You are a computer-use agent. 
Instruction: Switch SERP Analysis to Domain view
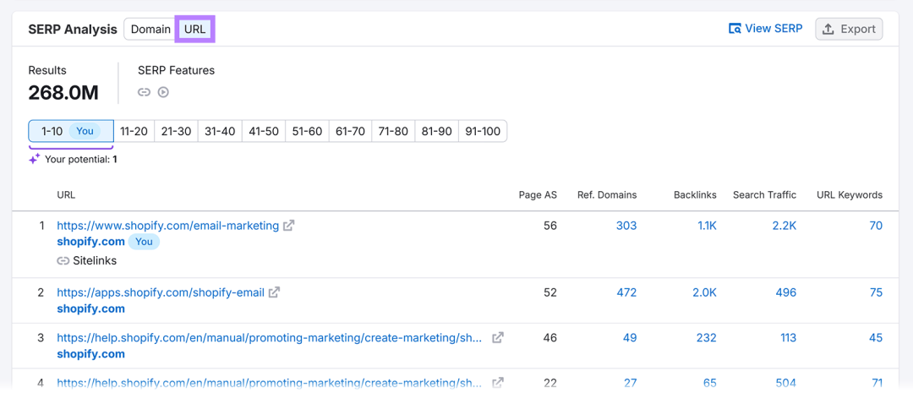[150, 29]
